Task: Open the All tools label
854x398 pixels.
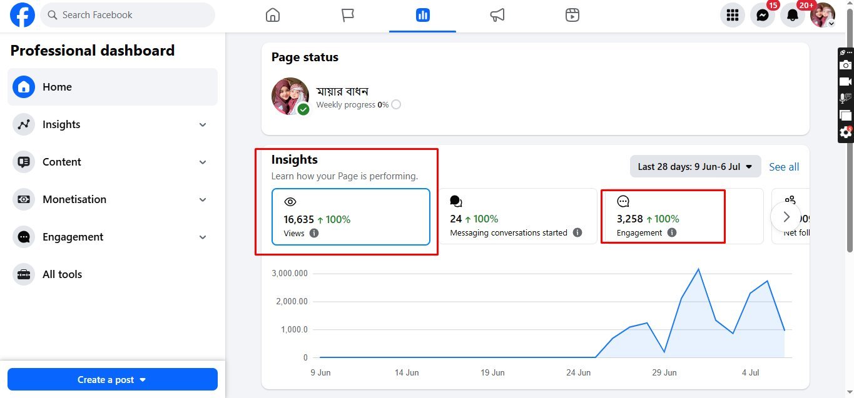Action: pyautogui.click(x=62, y=274)
